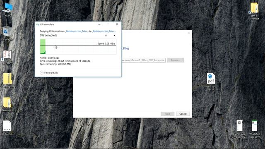
Task: Click the 'Time remaining' line in copy dialog
Action: tap(65, 61)
